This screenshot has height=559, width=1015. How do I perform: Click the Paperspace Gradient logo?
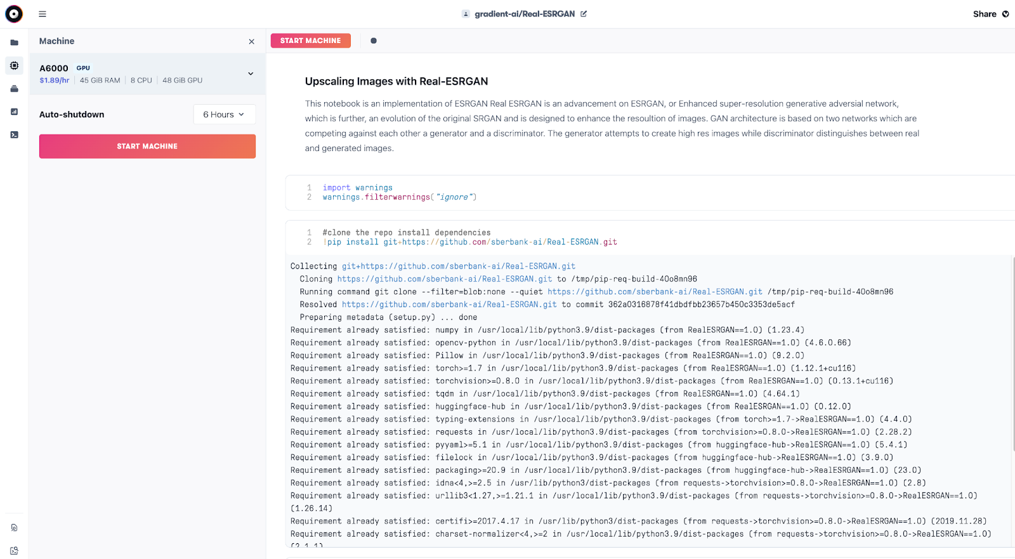(14, 14)
